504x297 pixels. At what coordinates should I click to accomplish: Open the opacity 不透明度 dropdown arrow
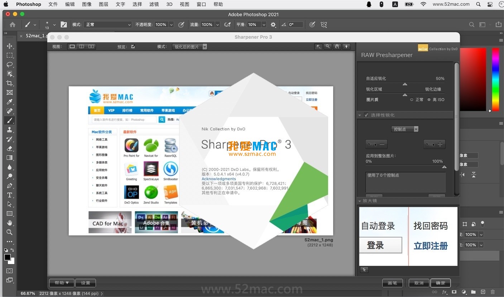(x=171, y=25)
